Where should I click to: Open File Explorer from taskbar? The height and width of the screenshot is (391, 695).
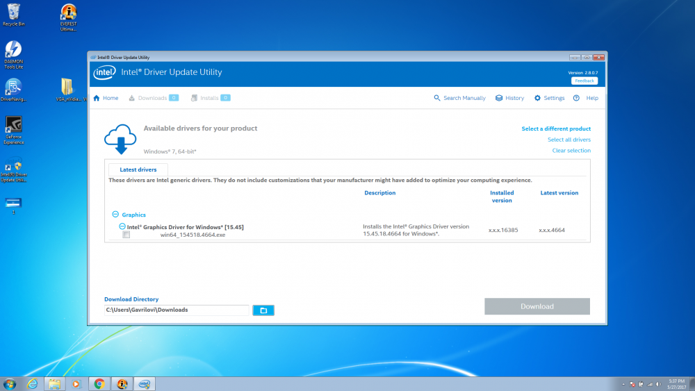54,383
